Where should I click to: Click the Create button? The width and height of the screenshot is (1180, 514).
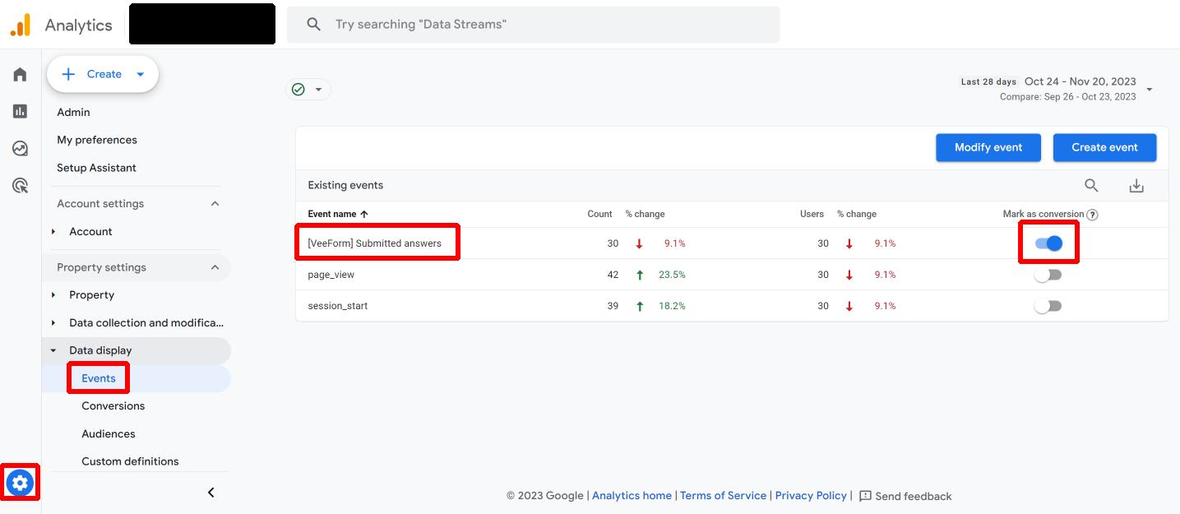click(x=103, y=74)
